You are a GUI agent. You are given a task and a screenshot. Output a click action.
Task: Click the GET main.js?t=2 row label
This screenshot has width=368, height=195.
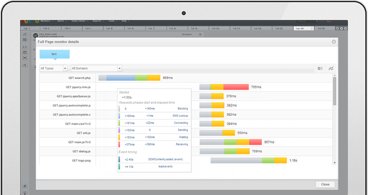79,142
